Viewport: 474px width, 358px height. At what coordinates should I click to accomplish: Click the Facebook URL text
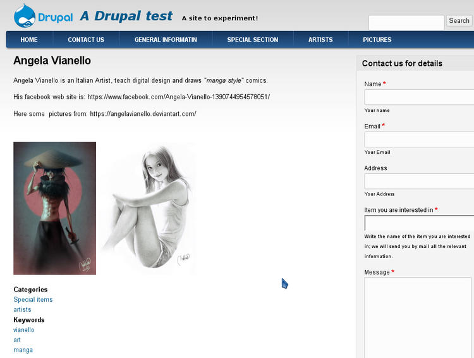pyautogui.click(x=178, y=97)
